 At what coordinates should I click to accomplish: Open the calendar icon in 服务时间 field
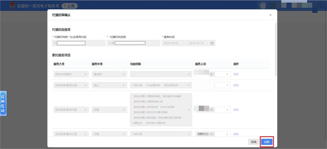[x=212, y=43]
